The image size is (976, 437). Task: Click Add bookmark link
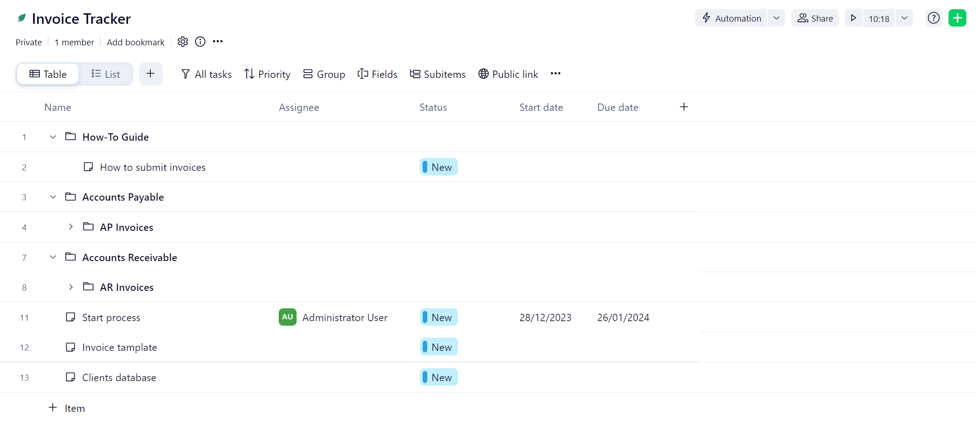coord(135,42)
